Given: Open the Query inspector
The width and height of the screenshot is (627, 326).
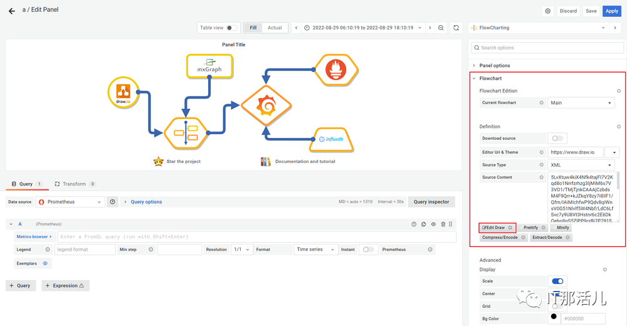Looking at the screenshot, I should (x=431, y=202).
